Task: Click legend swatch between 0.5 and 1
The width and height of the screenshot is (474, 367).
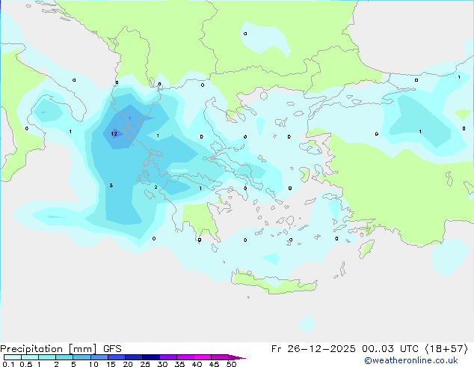Action: click(30, 357)
